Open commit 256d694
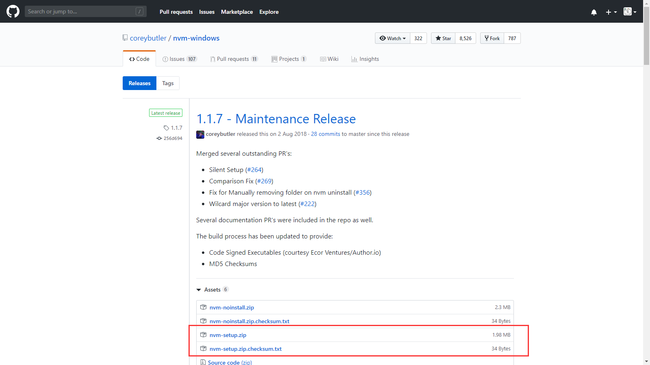 [173, 138]
